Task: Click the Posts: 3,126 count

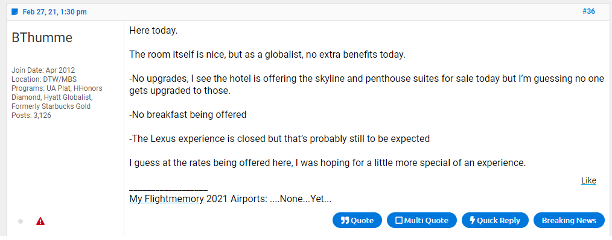Action: [31, 115]
